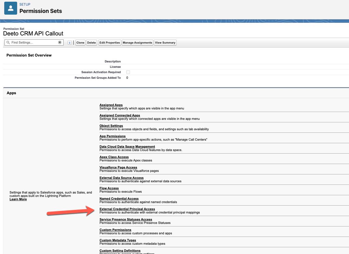Click the Permission Set Overview heading
The image size is (349, 254).
[x=29, y=55]
